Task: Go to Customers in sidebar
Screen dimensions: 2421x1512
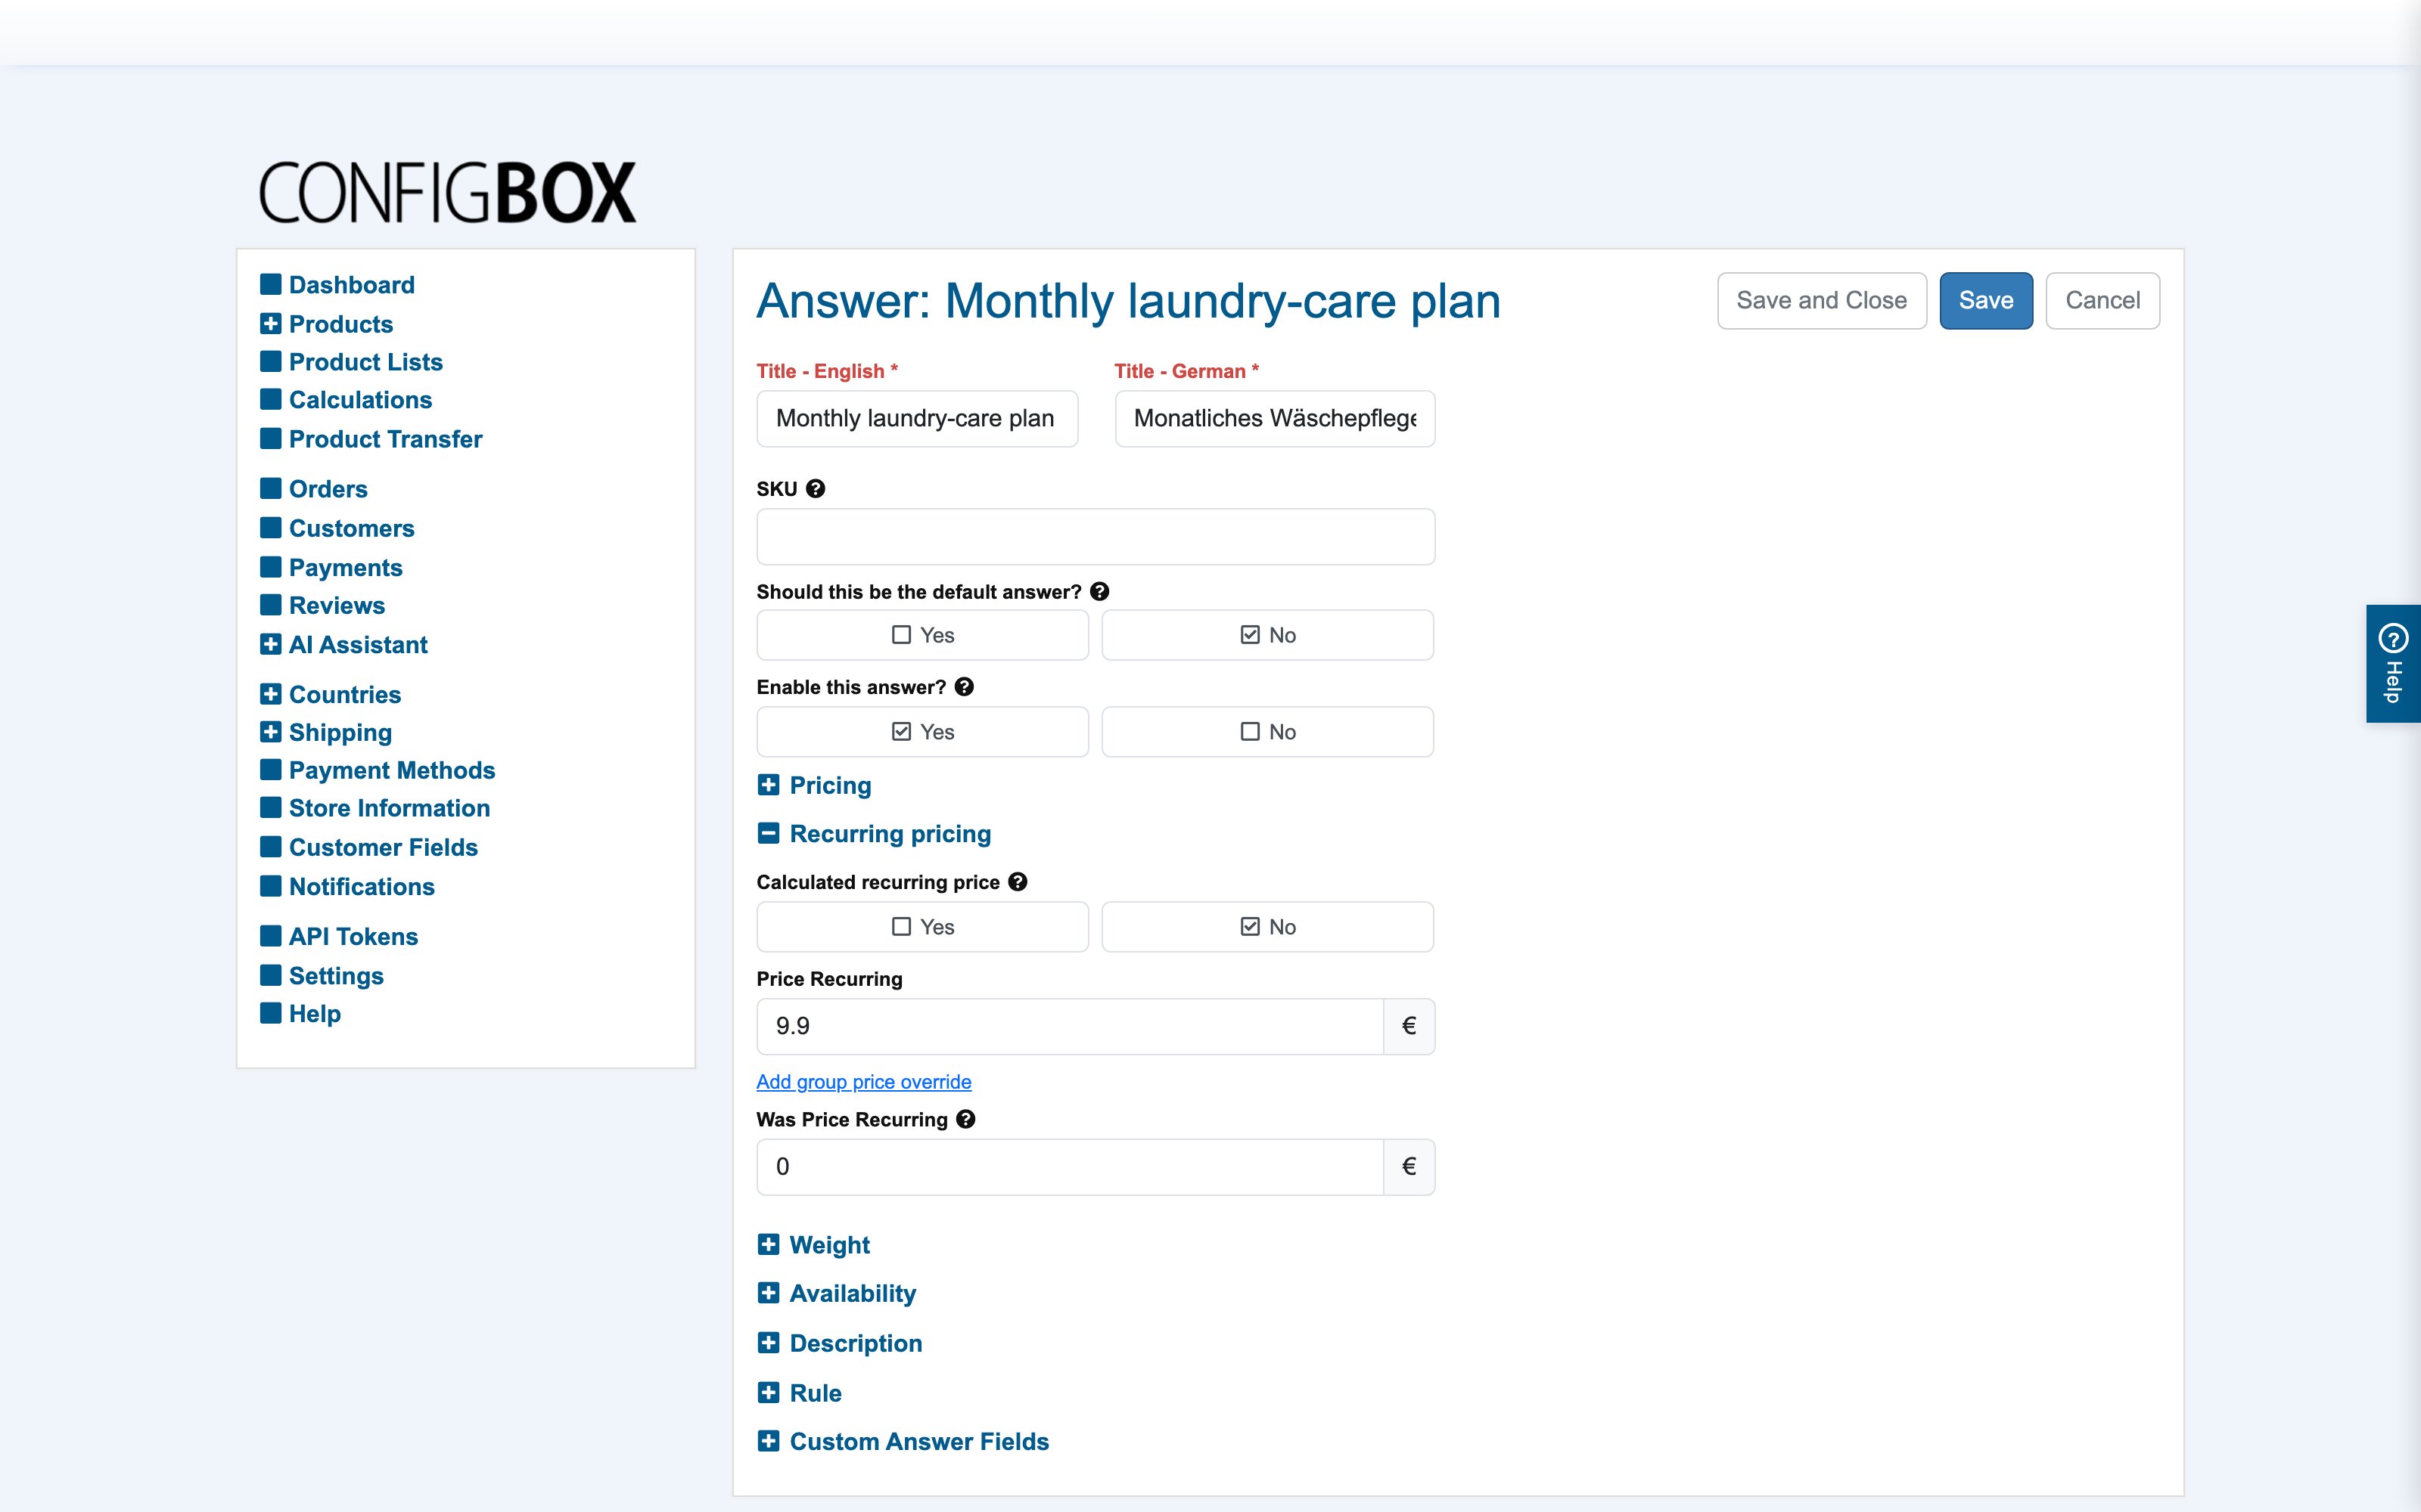Action: click(337, 528)
